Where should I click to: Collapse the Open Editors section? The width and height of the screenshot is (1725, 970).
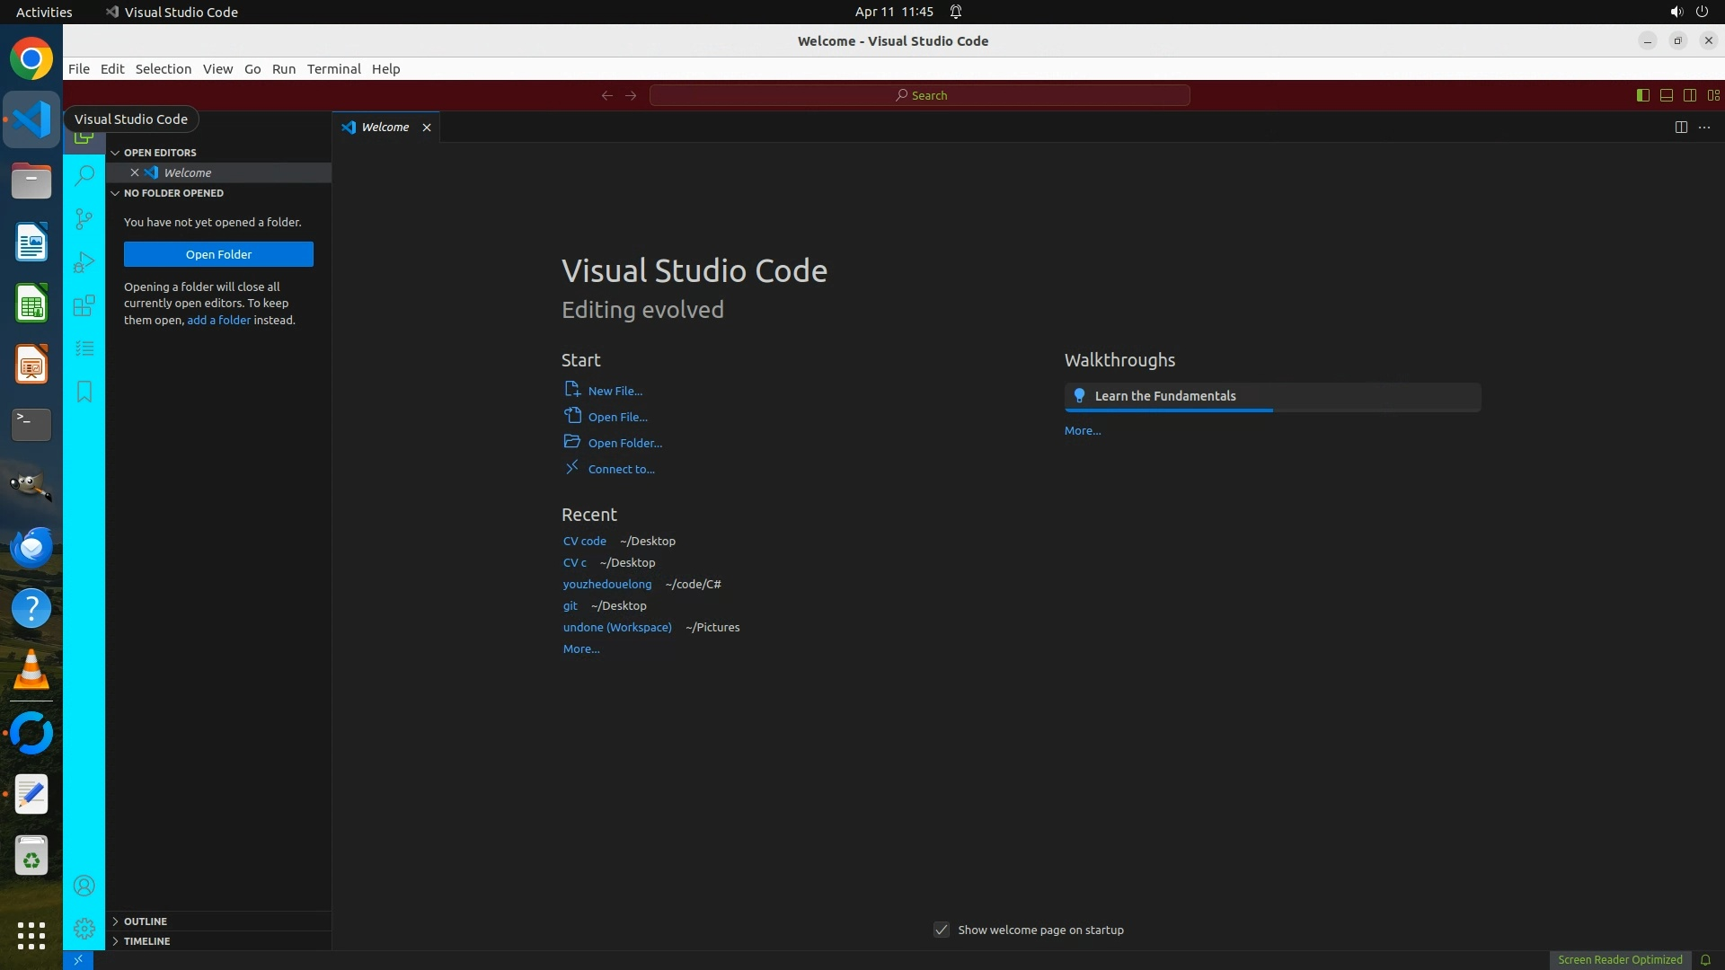coord(160,153)
